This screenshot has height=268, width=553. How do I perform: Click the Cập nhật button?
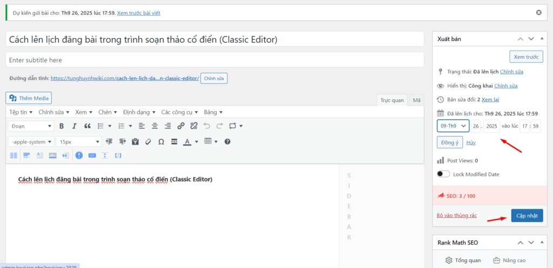527,216
